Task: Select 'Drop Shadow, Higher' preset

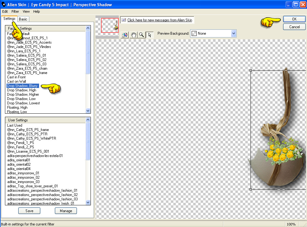Action: 23,94
